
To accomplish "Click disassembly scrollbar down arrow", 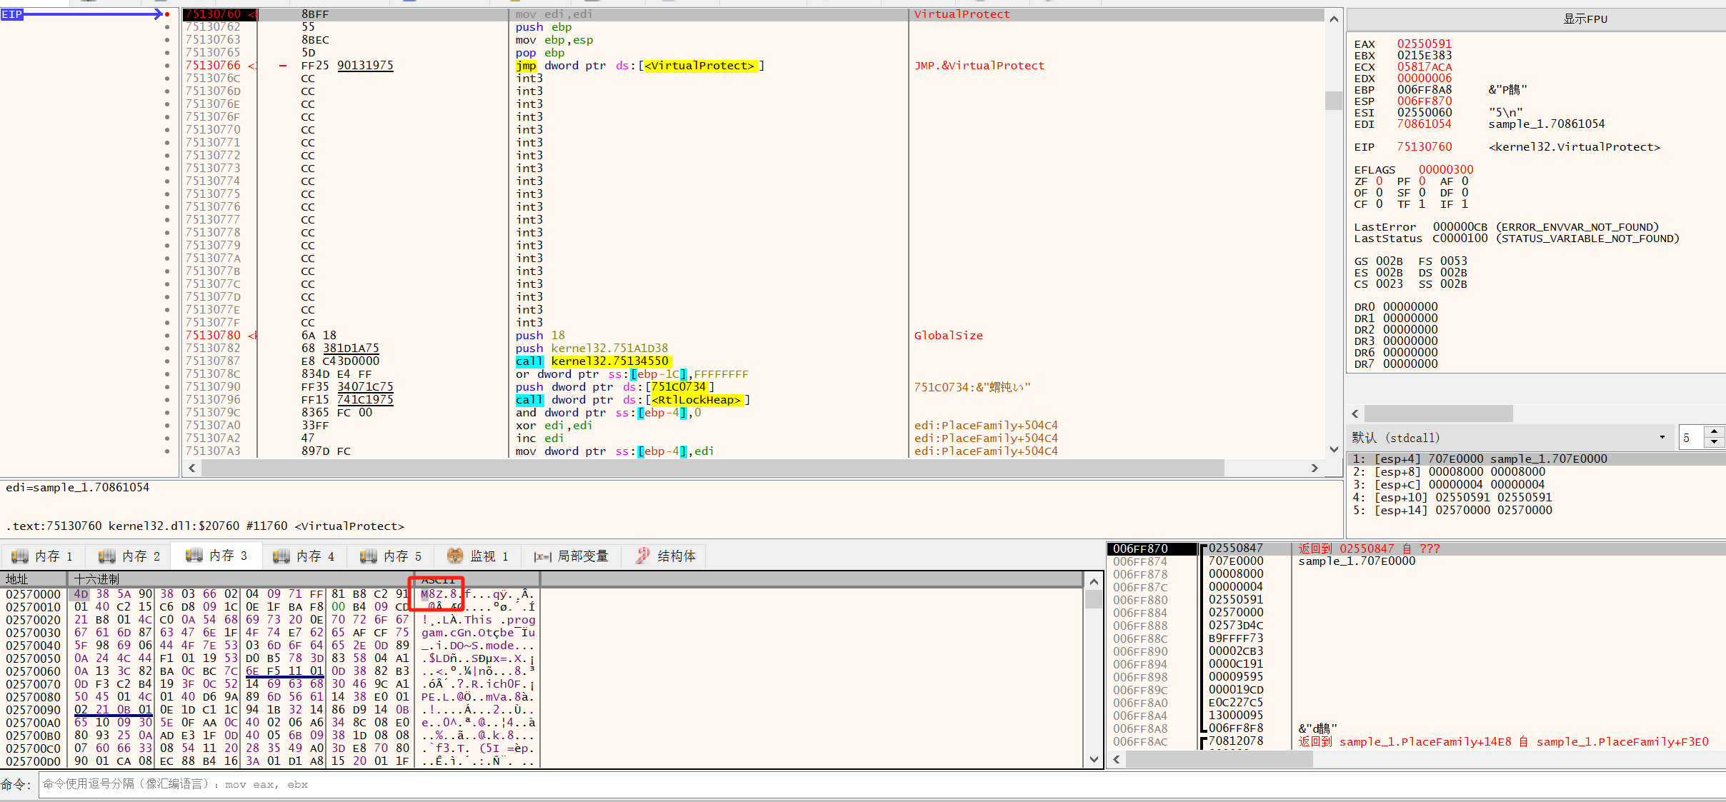I will pyautogui.click(x=1334, y=449).
